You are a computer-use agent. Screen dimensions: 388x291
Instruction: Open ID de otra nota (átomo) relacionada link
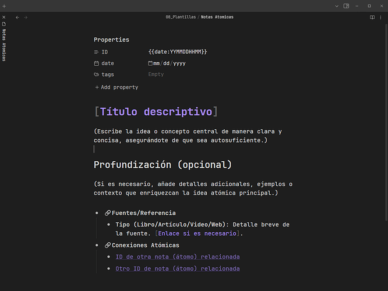178,257
